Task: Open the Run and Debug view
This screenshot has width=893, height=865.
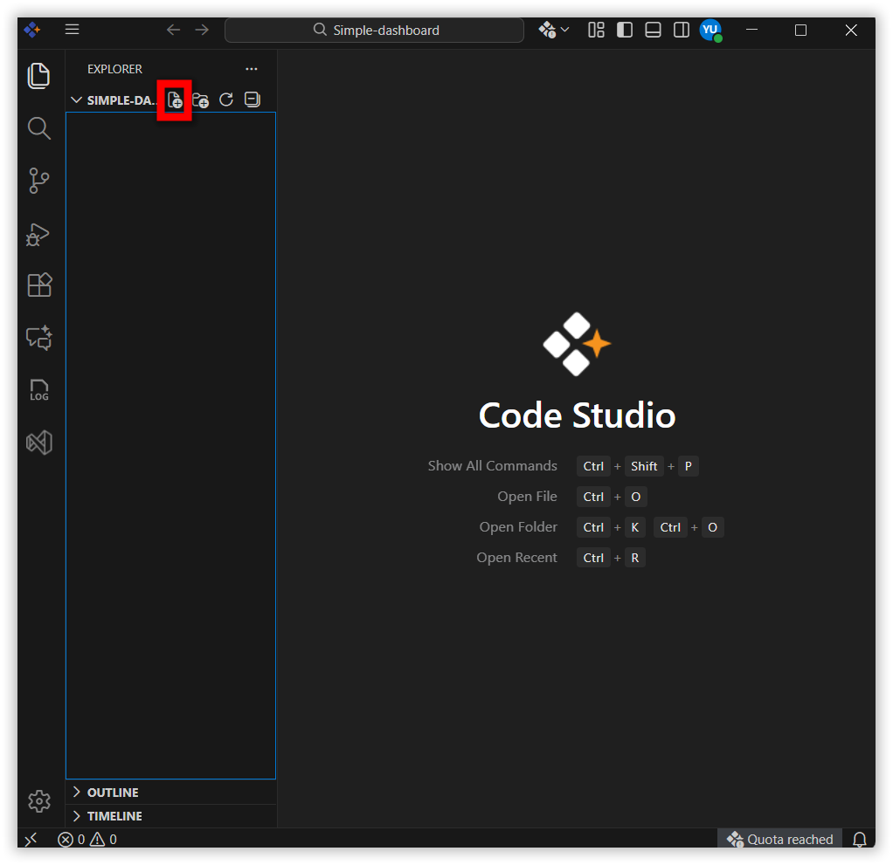Action: click(x=38, y=234)
